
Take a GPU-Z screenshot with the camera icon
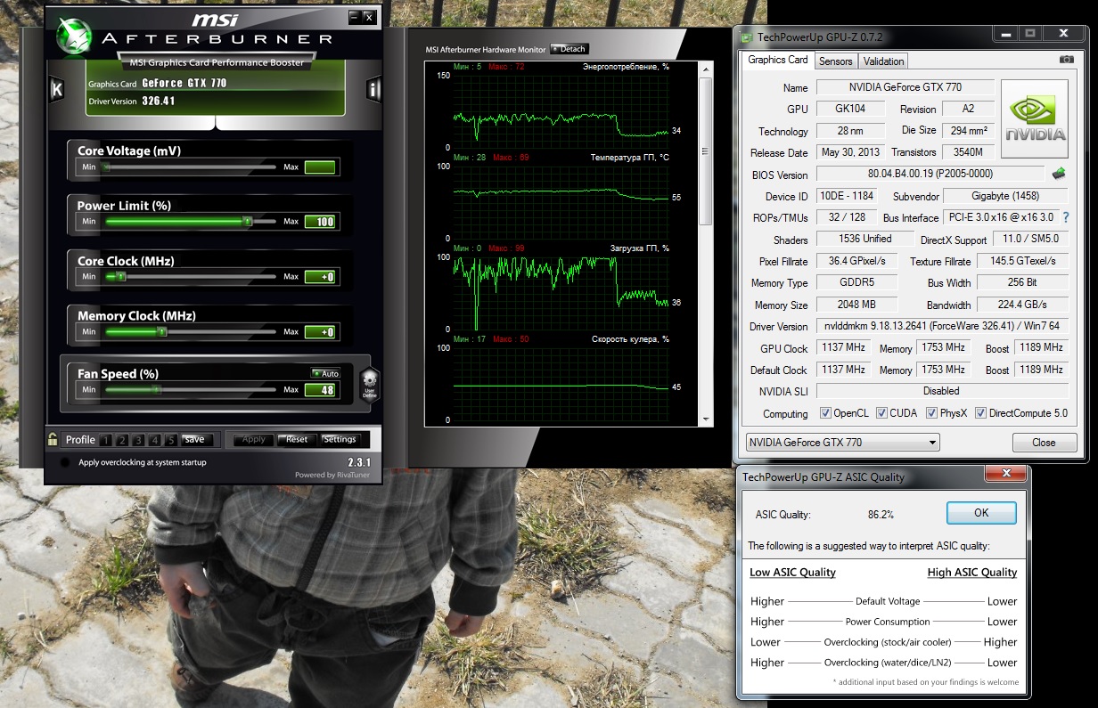1066,60
